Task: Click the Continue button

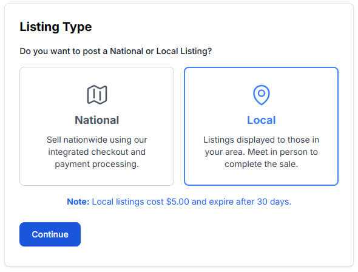Action: click(x=50, y=234)
